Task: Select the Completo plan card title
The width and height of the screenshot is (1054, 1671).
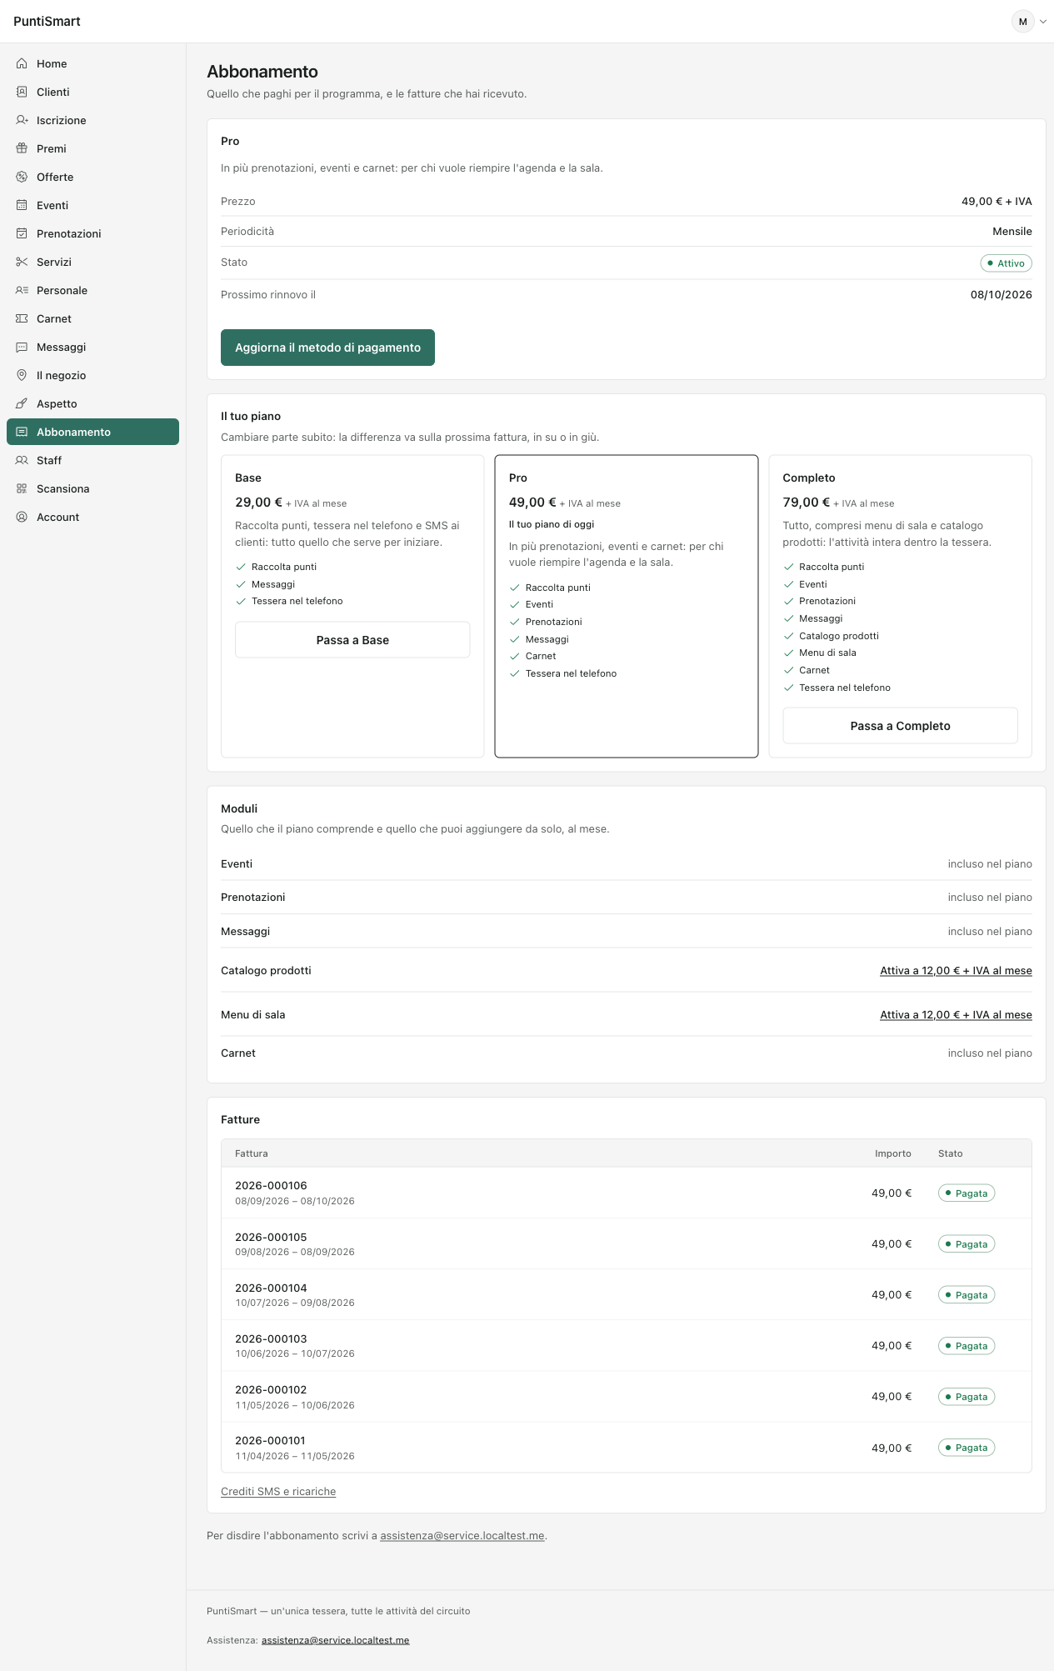Action: tap(809, 478)
